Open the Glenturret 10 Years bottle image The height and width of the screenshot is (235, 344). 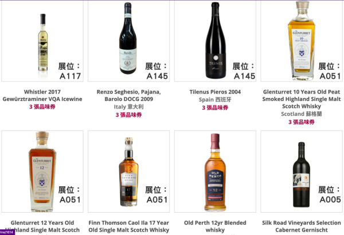pos(302,41)
